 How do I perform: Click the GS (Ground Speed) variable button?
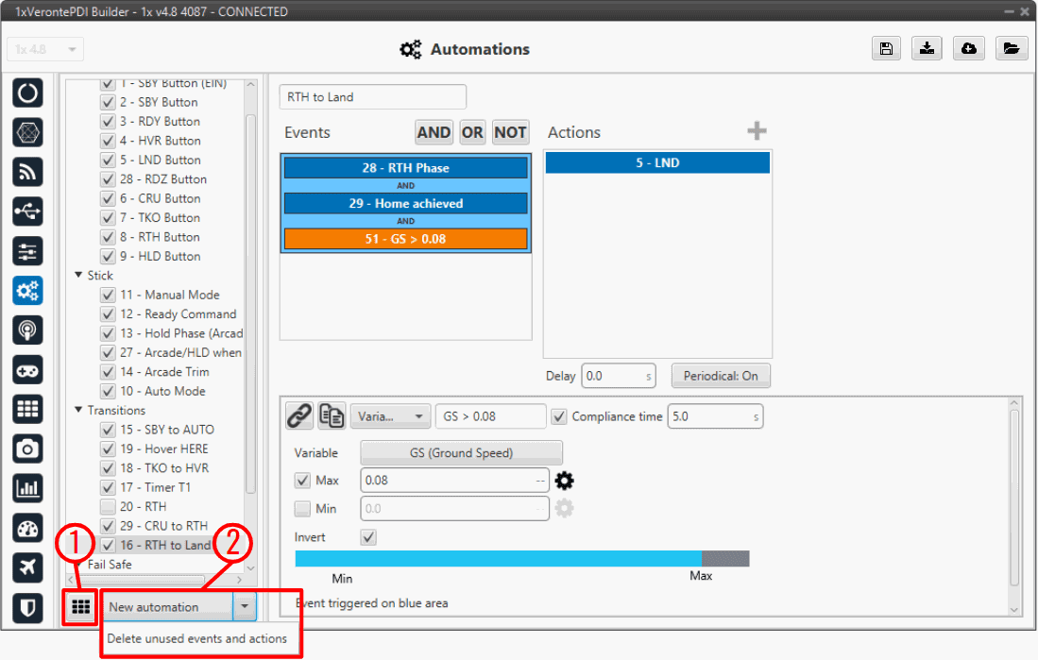pyautogui.click(x=461, y=453)
